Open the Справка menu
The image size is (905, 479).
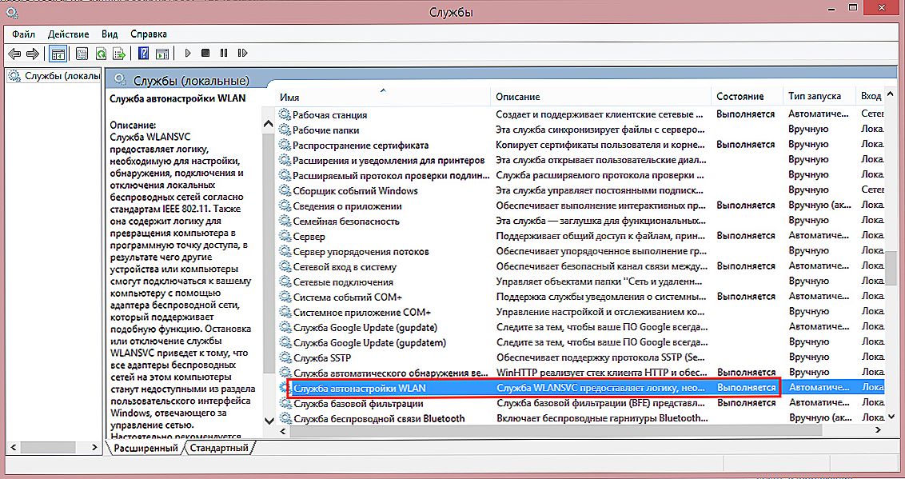click(149, 34)
